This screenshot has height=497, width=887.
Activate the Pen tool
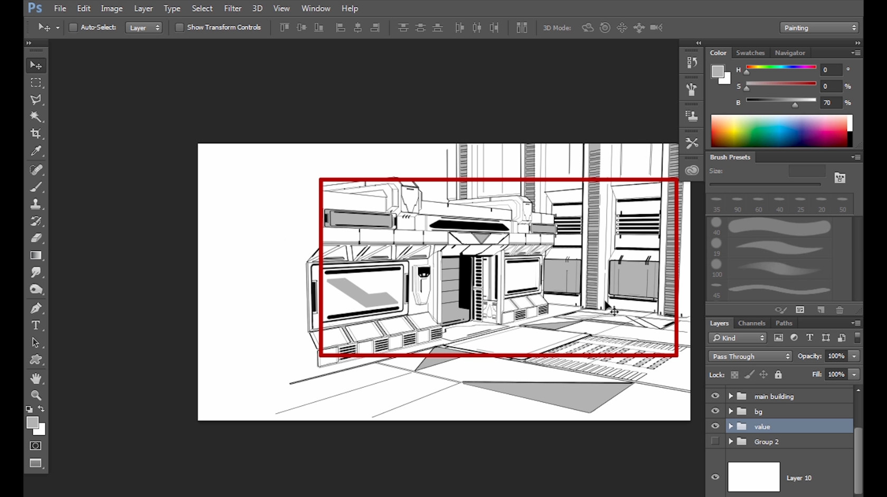click(35, 308)
